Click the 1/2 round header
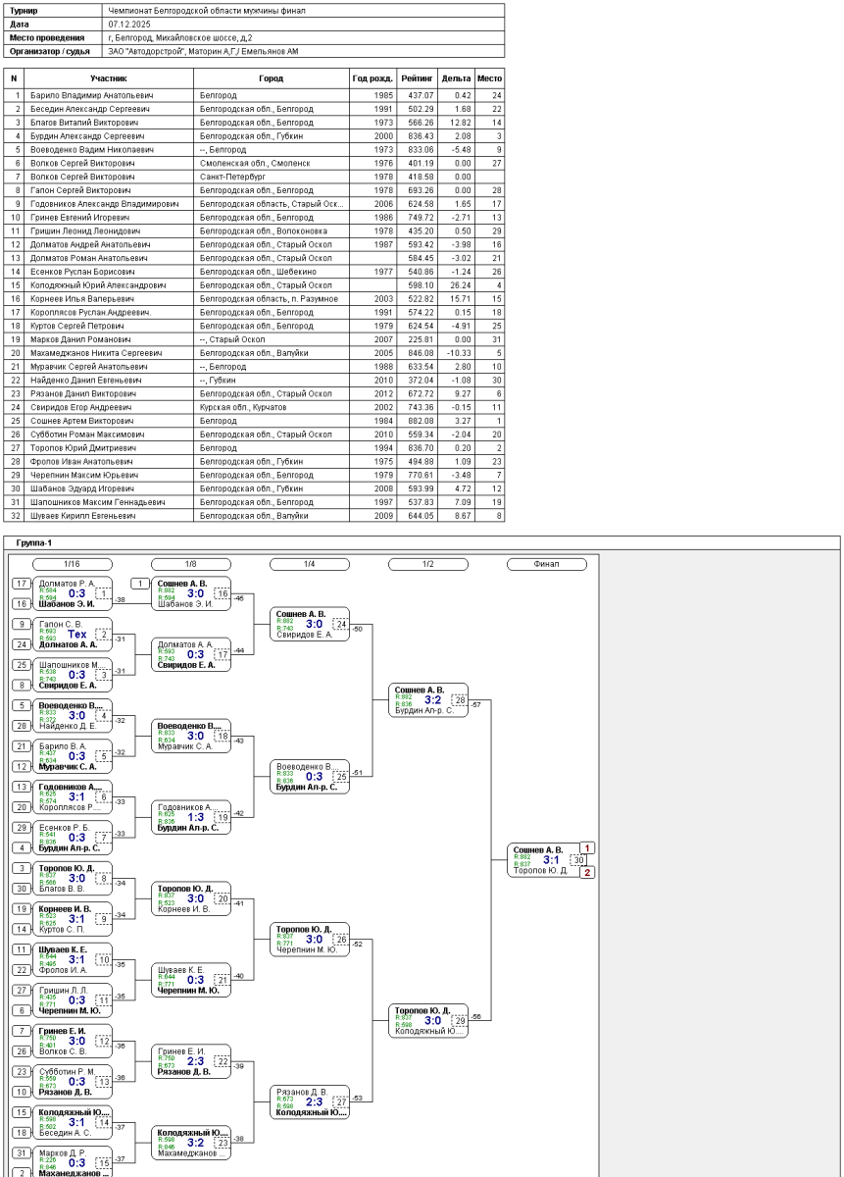Viewport: 844px width, 1177px height. click(x=428, y=564)
